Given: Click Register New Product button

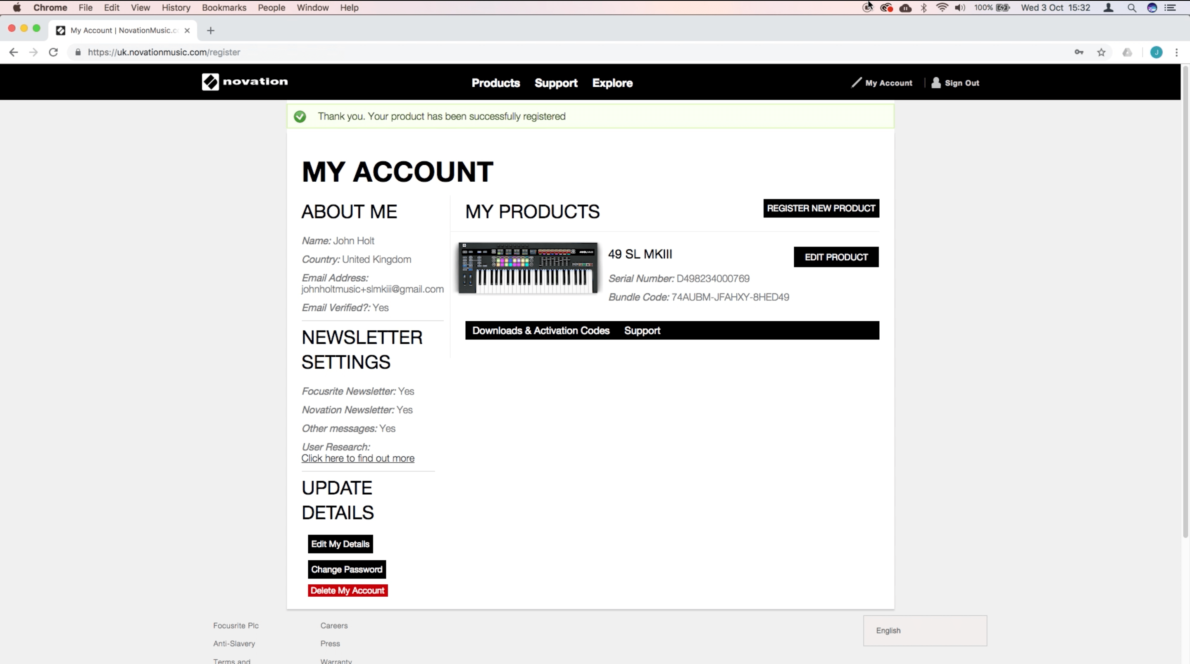Looking at the screenshot, I should [821, 208].
